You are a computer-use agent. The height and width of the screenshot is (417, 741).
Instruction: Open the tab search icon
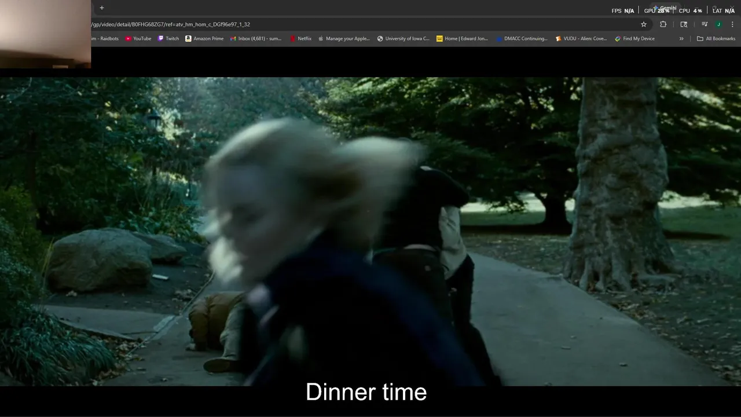point(684,24)
